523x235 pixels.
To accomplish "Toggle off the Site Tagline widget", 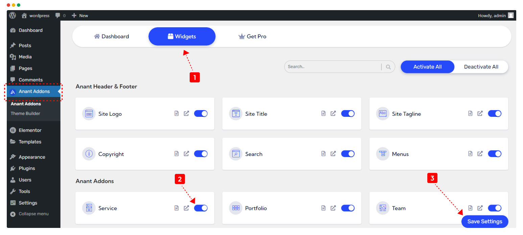I will [x=495, y=113].
